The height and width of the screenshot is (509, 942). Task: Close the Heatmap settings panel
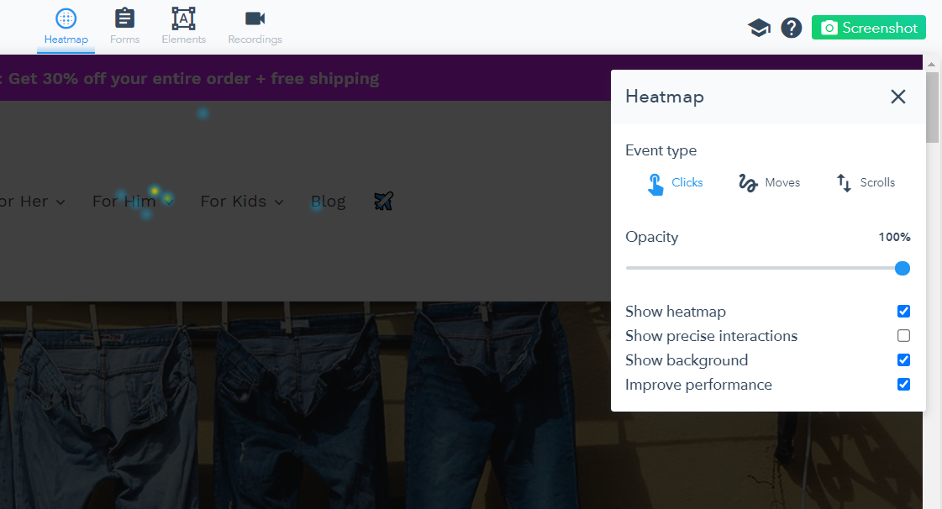pos(897,97)
